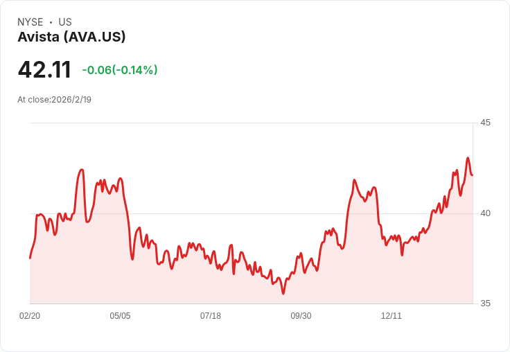The image size is (510, 352).
Task: Click the price line's rightmost end point
Action: click(x=473, y=175)
